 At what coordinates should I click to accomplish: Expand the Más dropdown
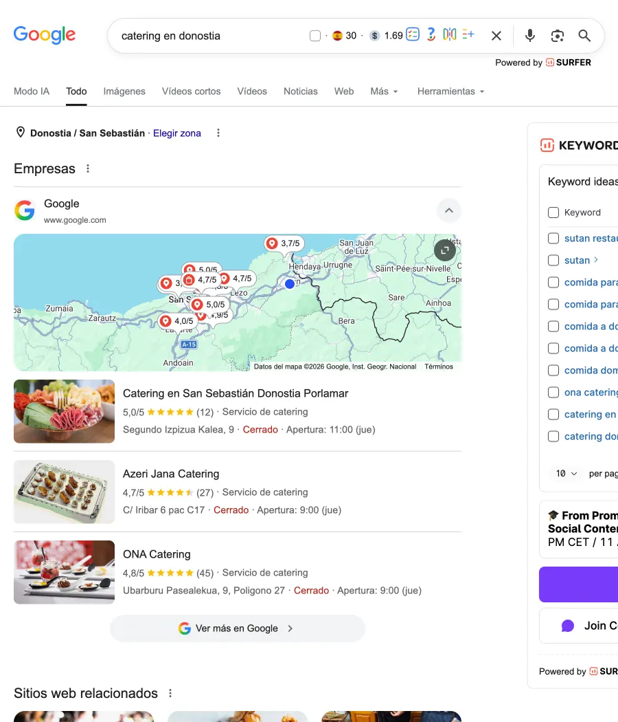coord(384,91)
